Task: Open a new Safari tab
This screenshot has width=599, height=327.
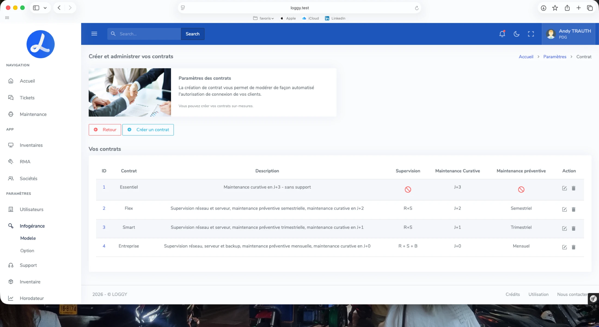Action: [x=579, y=8]
